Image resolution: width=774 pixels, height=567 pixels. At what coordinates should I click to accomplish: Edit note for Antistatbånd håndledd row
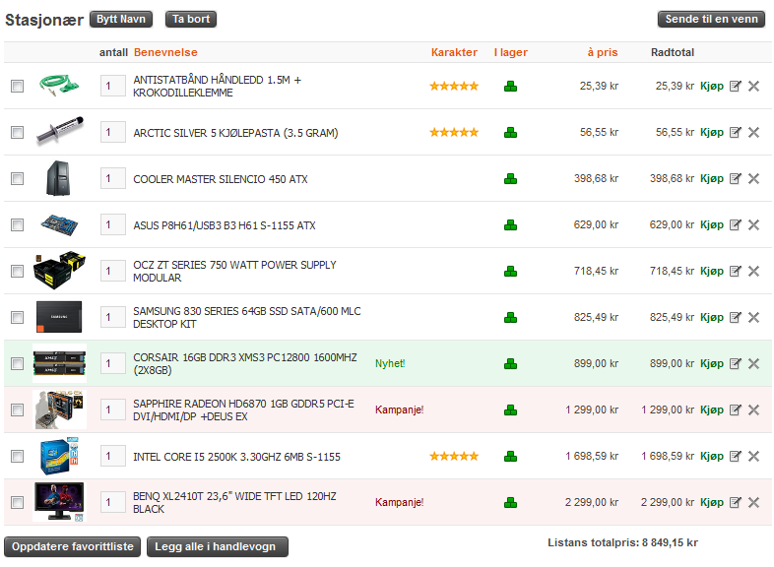(736, 86)
